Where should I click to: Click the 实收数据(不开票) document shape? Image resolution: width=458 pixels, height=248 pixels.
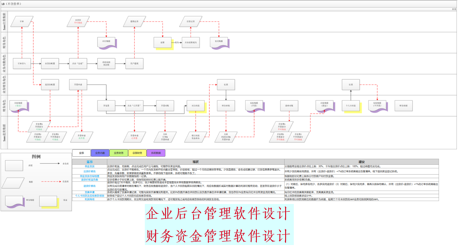pos(377,105)
